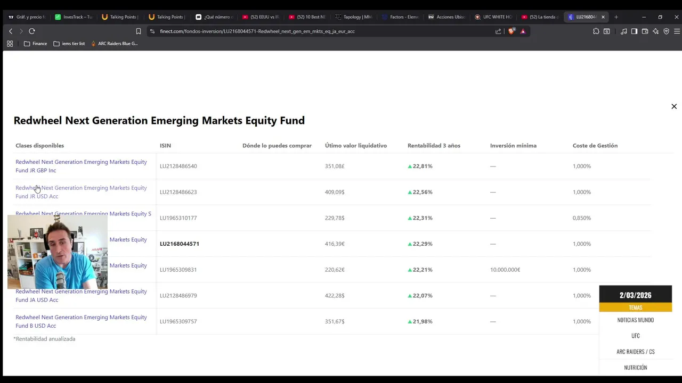682x383 pixels.
Task: Open the media control music note icon
Action: click(x=623, y=31)
